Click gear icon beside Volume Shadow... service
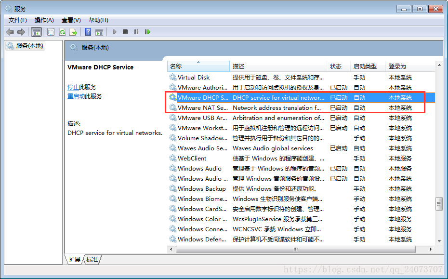 (172, 138)
